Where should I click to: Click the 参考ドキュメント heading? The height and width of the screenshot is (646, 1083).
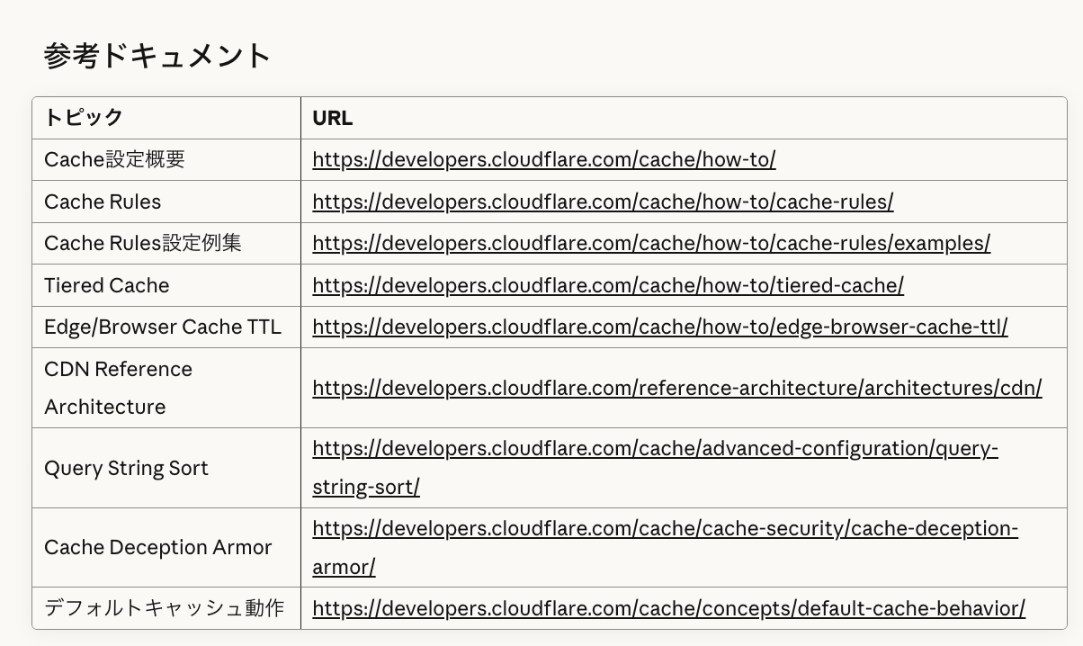tap(157, 56)
